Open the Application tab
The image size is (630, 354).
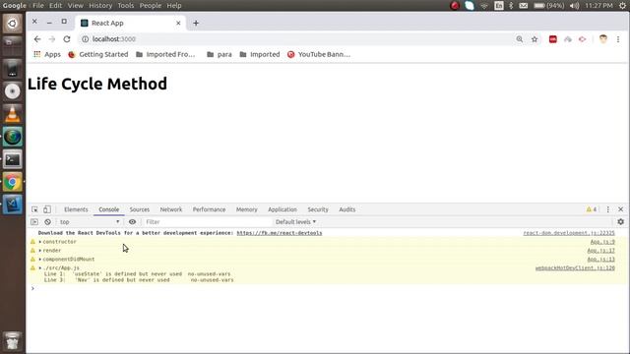[283, 209]
